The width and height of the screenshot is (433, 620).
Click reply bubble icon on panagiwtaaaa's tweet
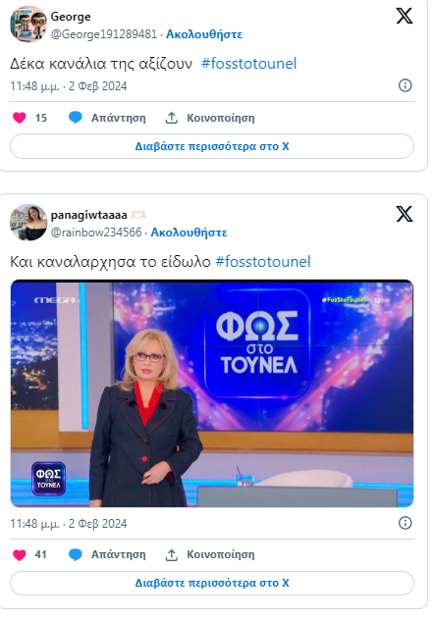[76, 554]
